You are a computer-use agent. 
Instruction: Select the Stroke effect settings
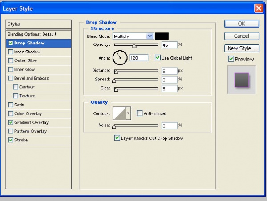(21, 140)
